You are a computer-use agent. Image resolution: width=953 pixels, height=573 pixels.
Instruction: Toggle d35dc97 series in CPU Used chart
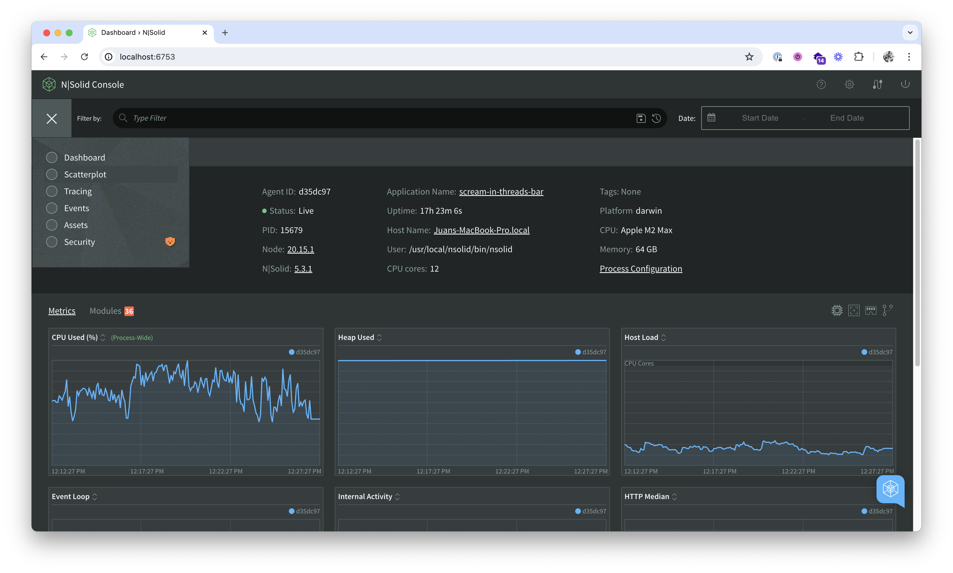click(304, 352)
